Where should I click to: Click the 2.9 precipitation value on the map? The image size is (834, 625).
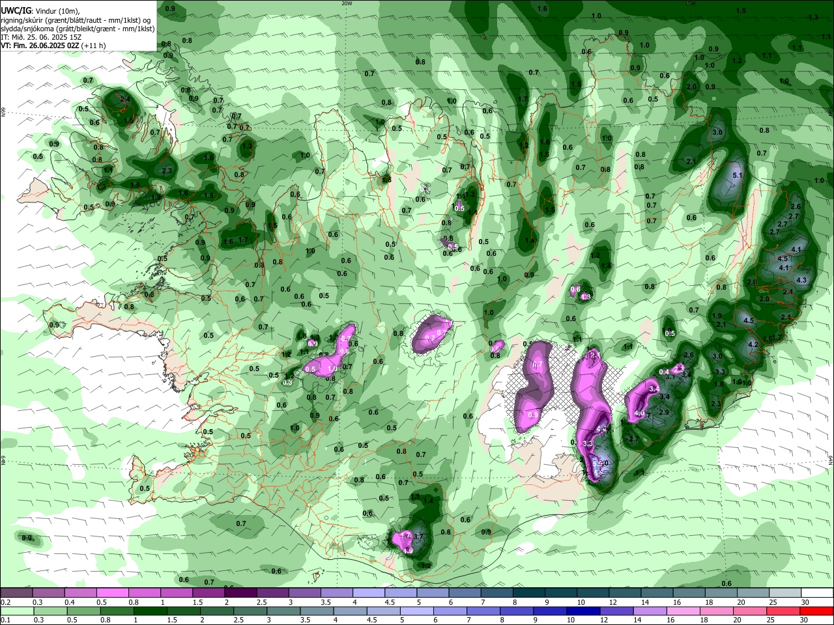click(664, 412)
